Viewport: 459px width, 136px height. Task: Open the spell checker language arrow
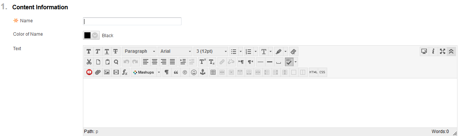pyautogui.click(x=296, y=62)
